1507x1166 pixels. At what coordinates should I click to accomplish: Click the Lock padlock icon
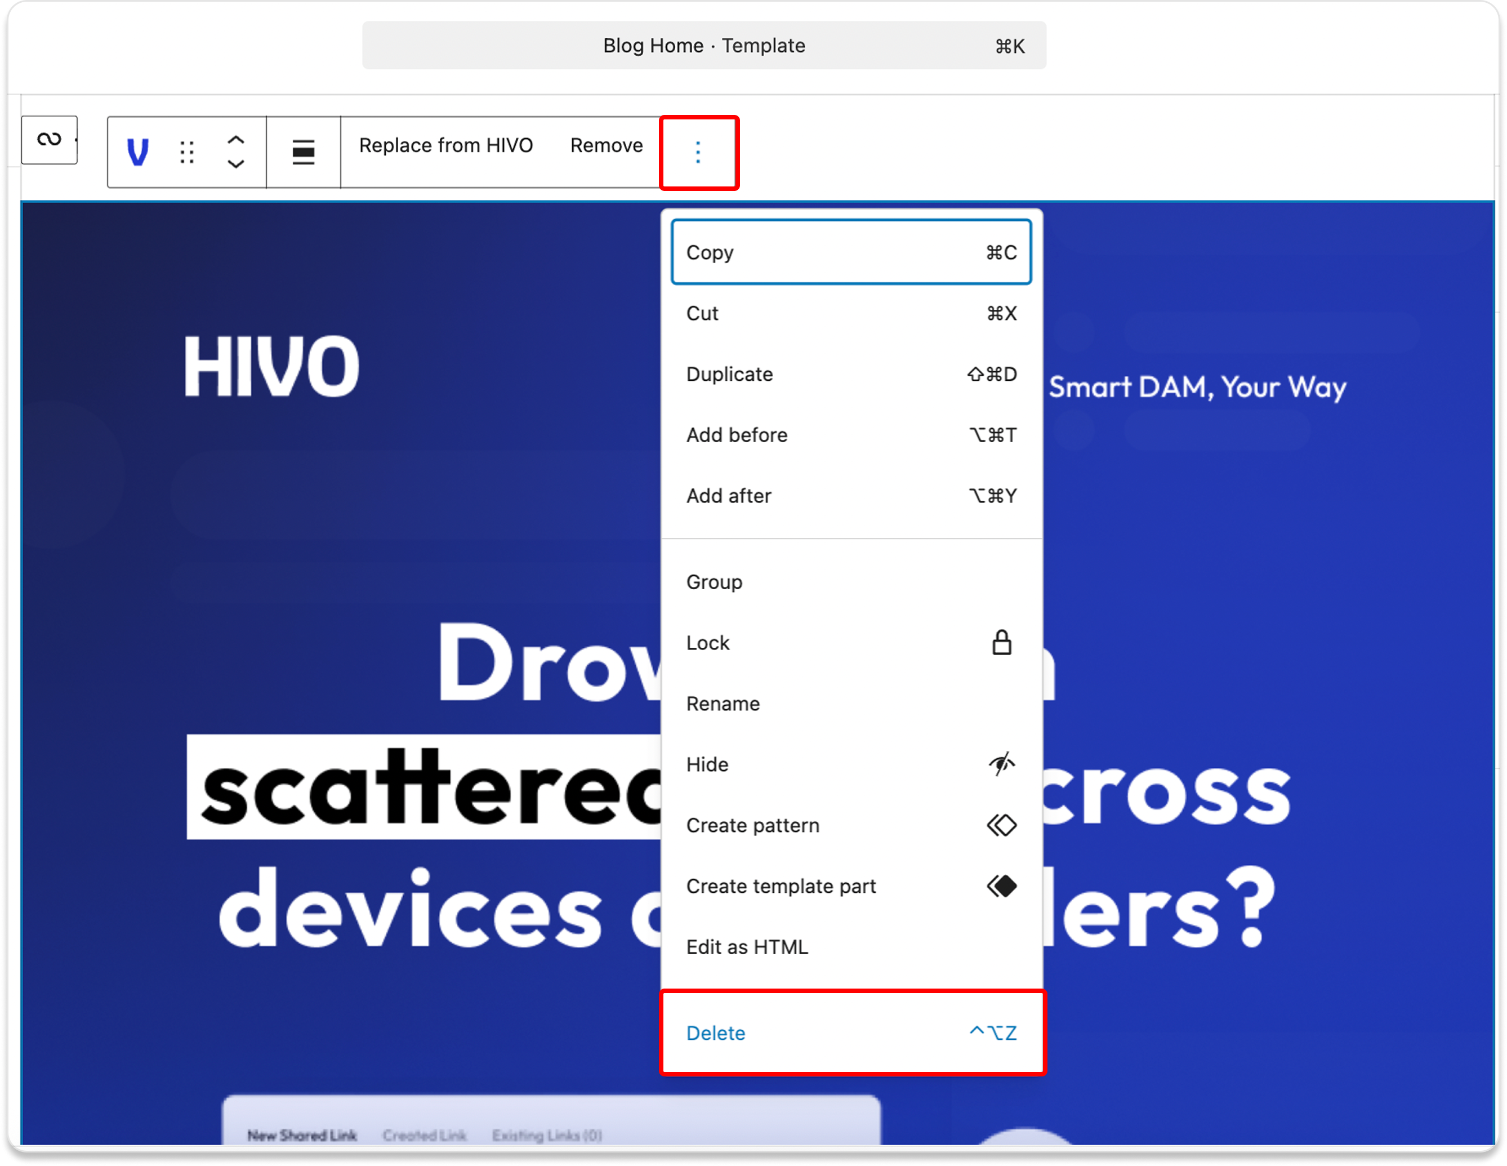click(x=1001, y=643)
